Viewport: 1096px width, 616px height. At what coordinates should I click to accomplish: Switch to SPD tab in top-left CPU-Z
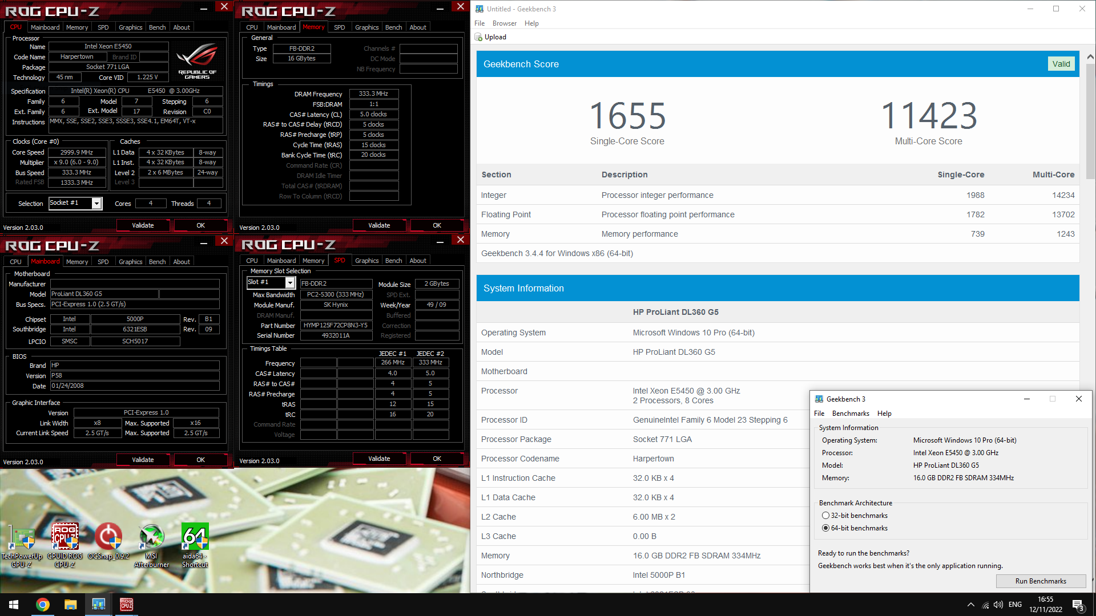(x=103, y=27)
